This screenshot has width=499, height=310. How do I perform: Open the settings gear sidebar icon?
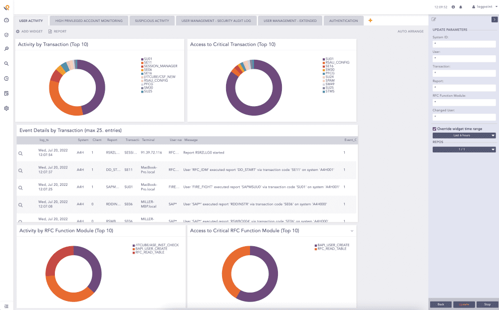pos(6,109)
